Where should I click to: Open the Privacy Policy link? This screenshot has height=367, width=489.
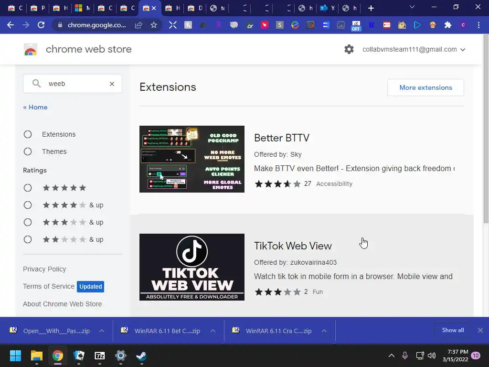(44, 269)
